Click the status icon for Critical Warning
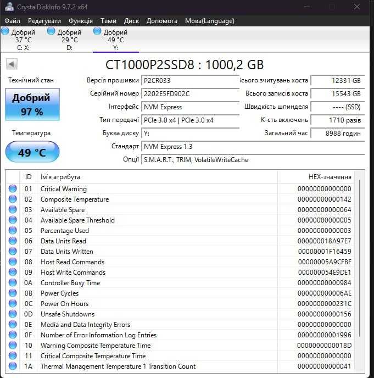Image resolution: width=374 pixels, height=378 pixels. tap(13, 189)
